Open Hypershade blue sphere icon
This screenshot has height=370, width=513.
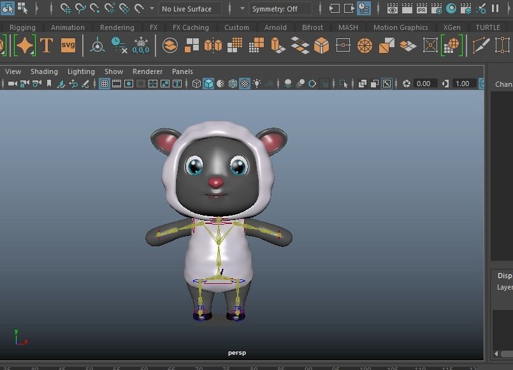point(451,8)
